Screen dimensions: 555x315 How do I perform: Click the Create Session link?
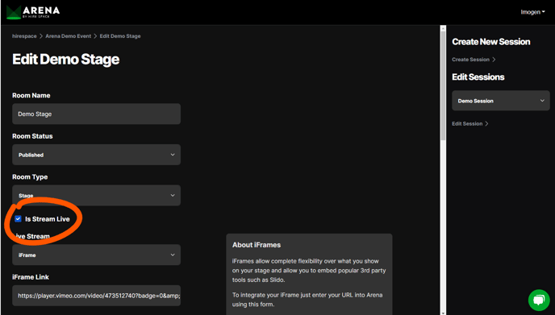tap(474, 60)
